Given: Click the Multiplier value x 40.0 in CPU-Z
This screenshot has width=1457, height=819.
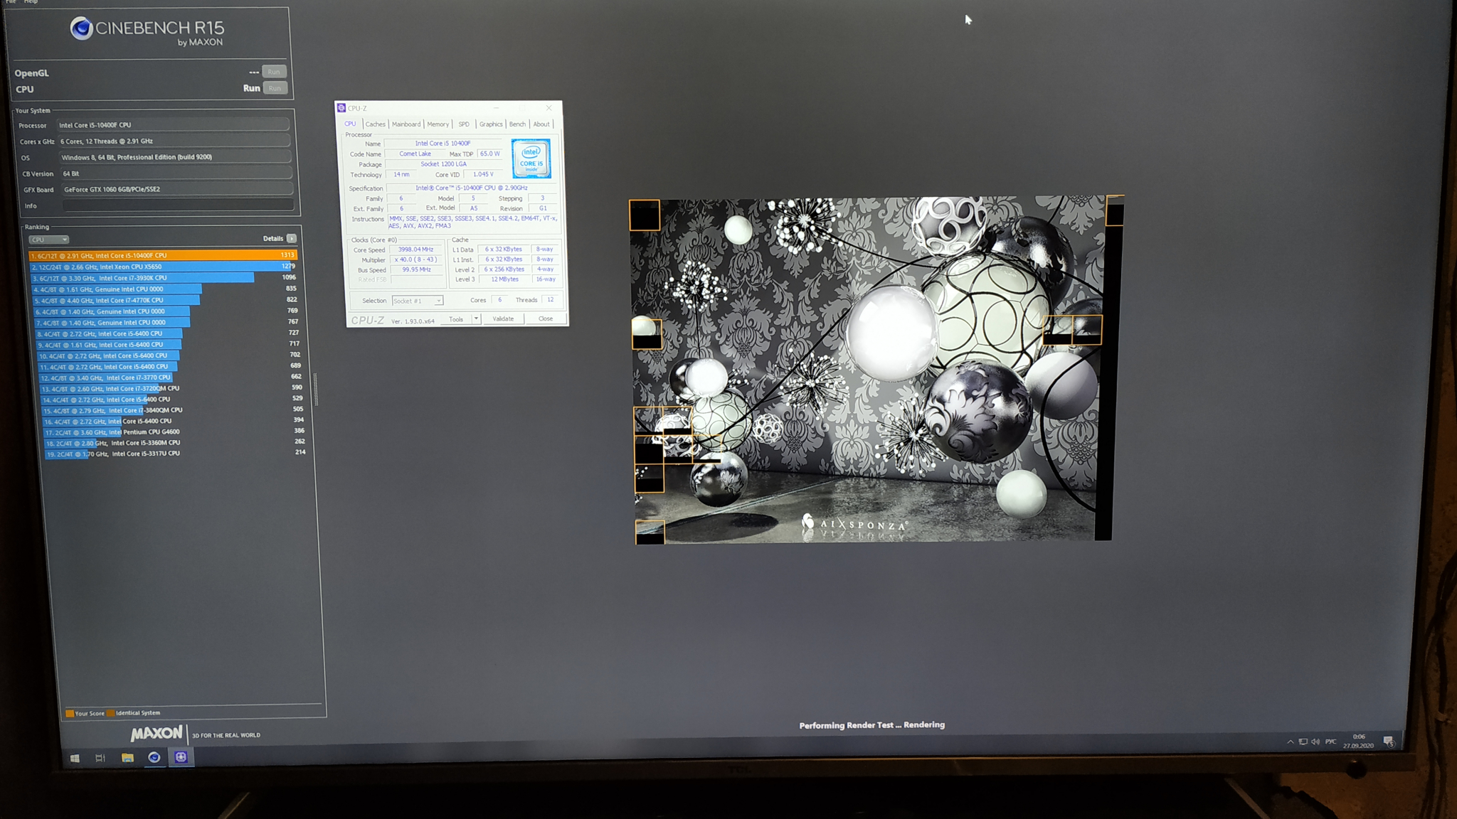Looking at the screenshot, I should tap(415, 259).
